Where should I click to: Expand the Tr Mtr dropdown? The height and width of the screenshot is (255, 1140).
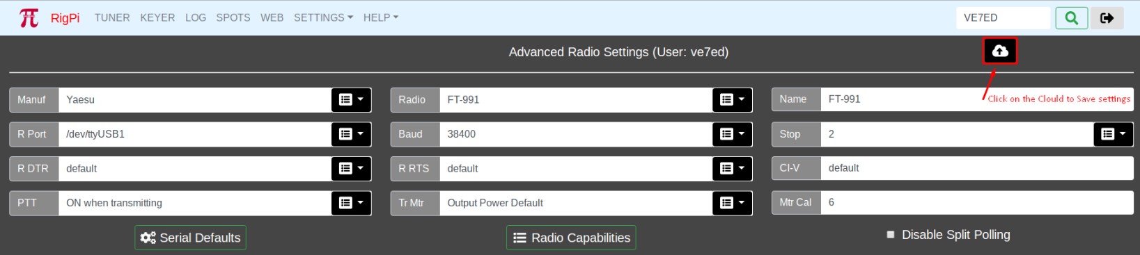point(732,203)
